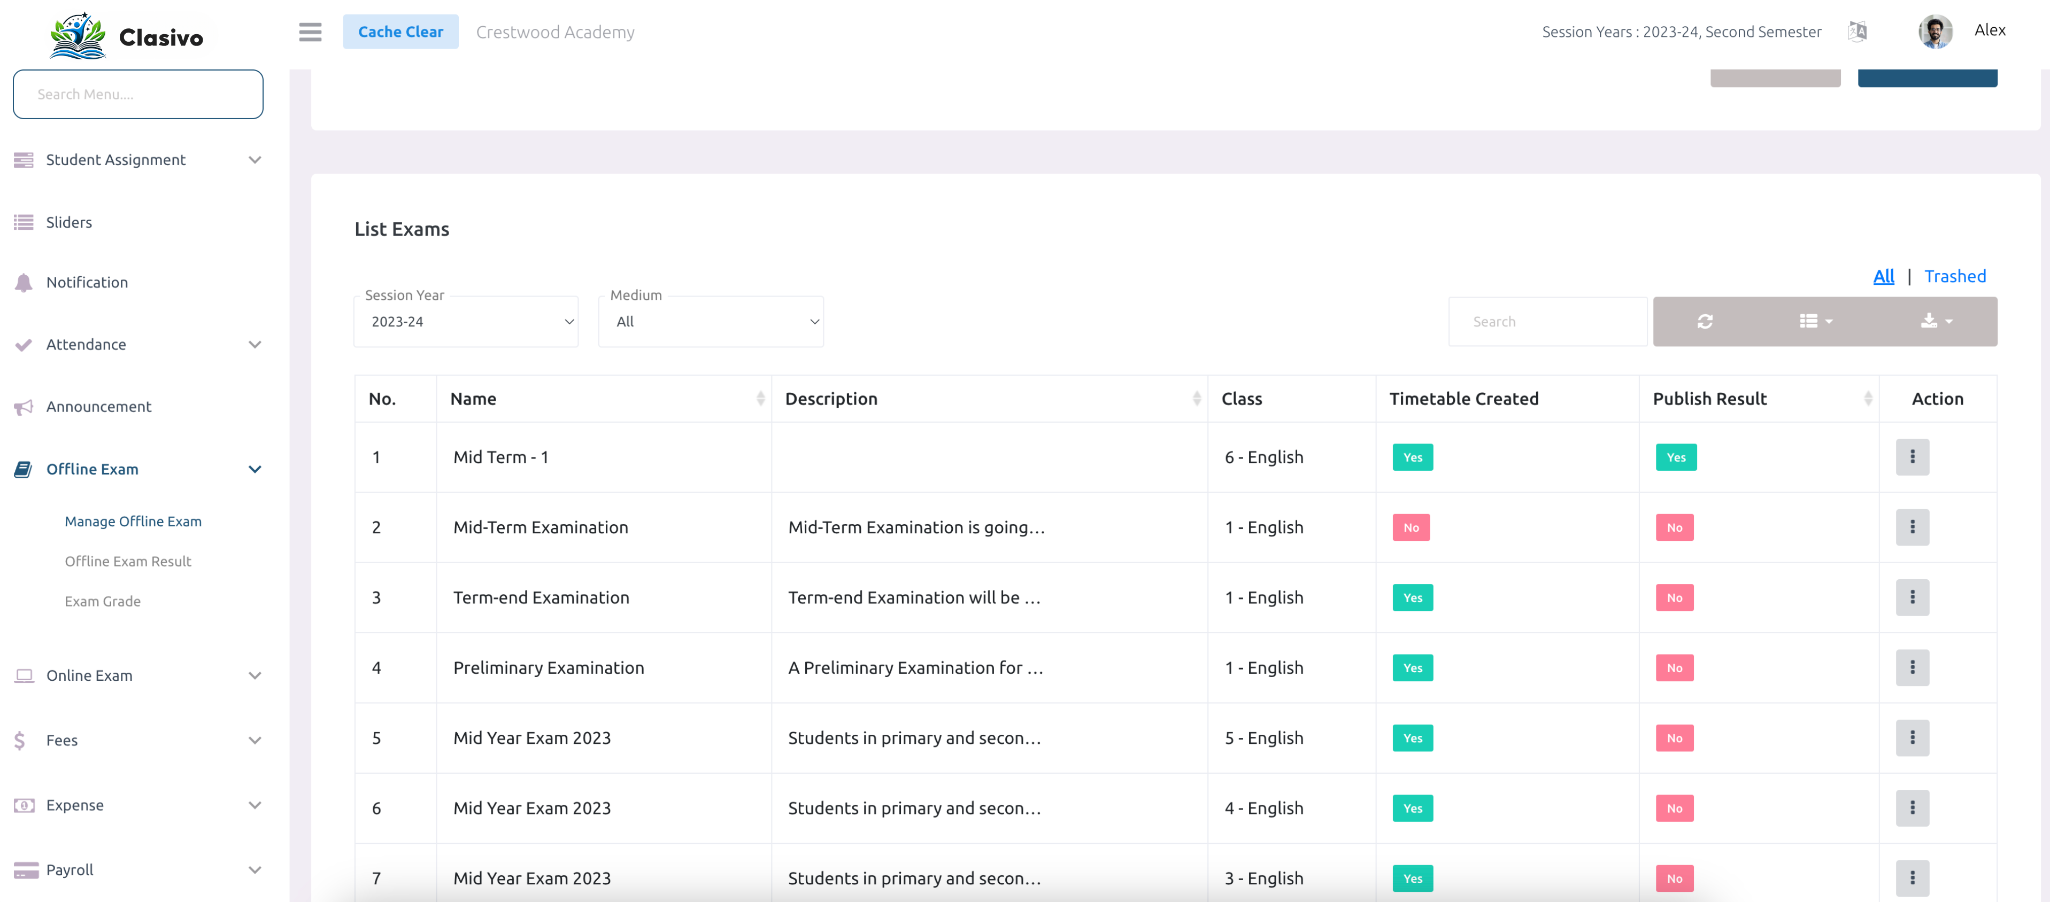Click Publish Result Yes badge for Mid Term - 1
Image resolution: width=2050 pixels, height=902 pixels.
point(1675,457)
